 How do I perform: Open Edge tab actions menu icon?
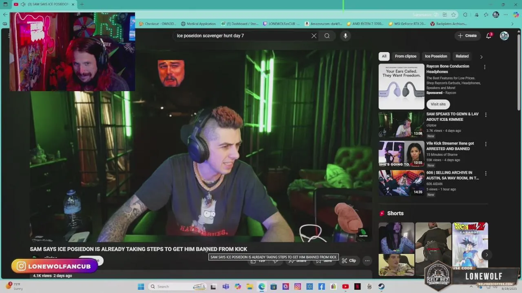coord(5,4)
